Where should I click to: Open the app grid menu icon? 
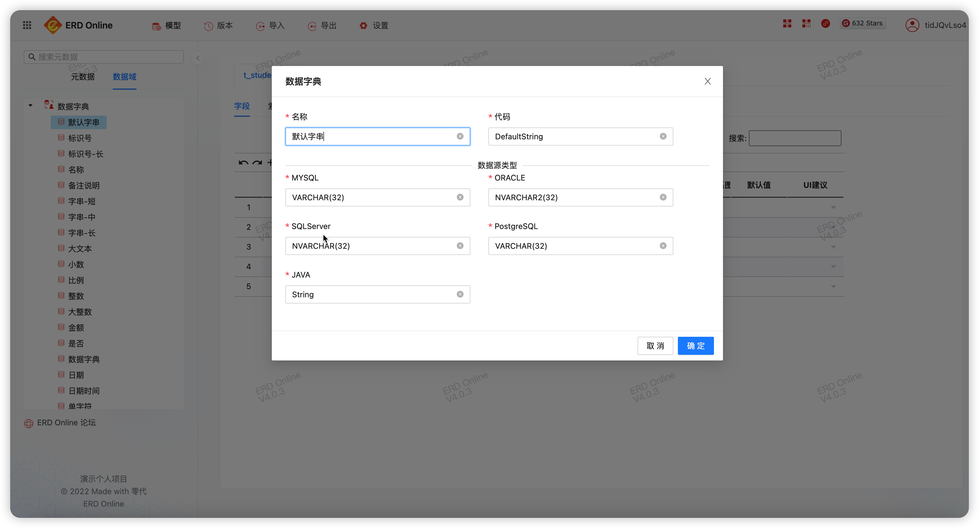tap(27, 25)
